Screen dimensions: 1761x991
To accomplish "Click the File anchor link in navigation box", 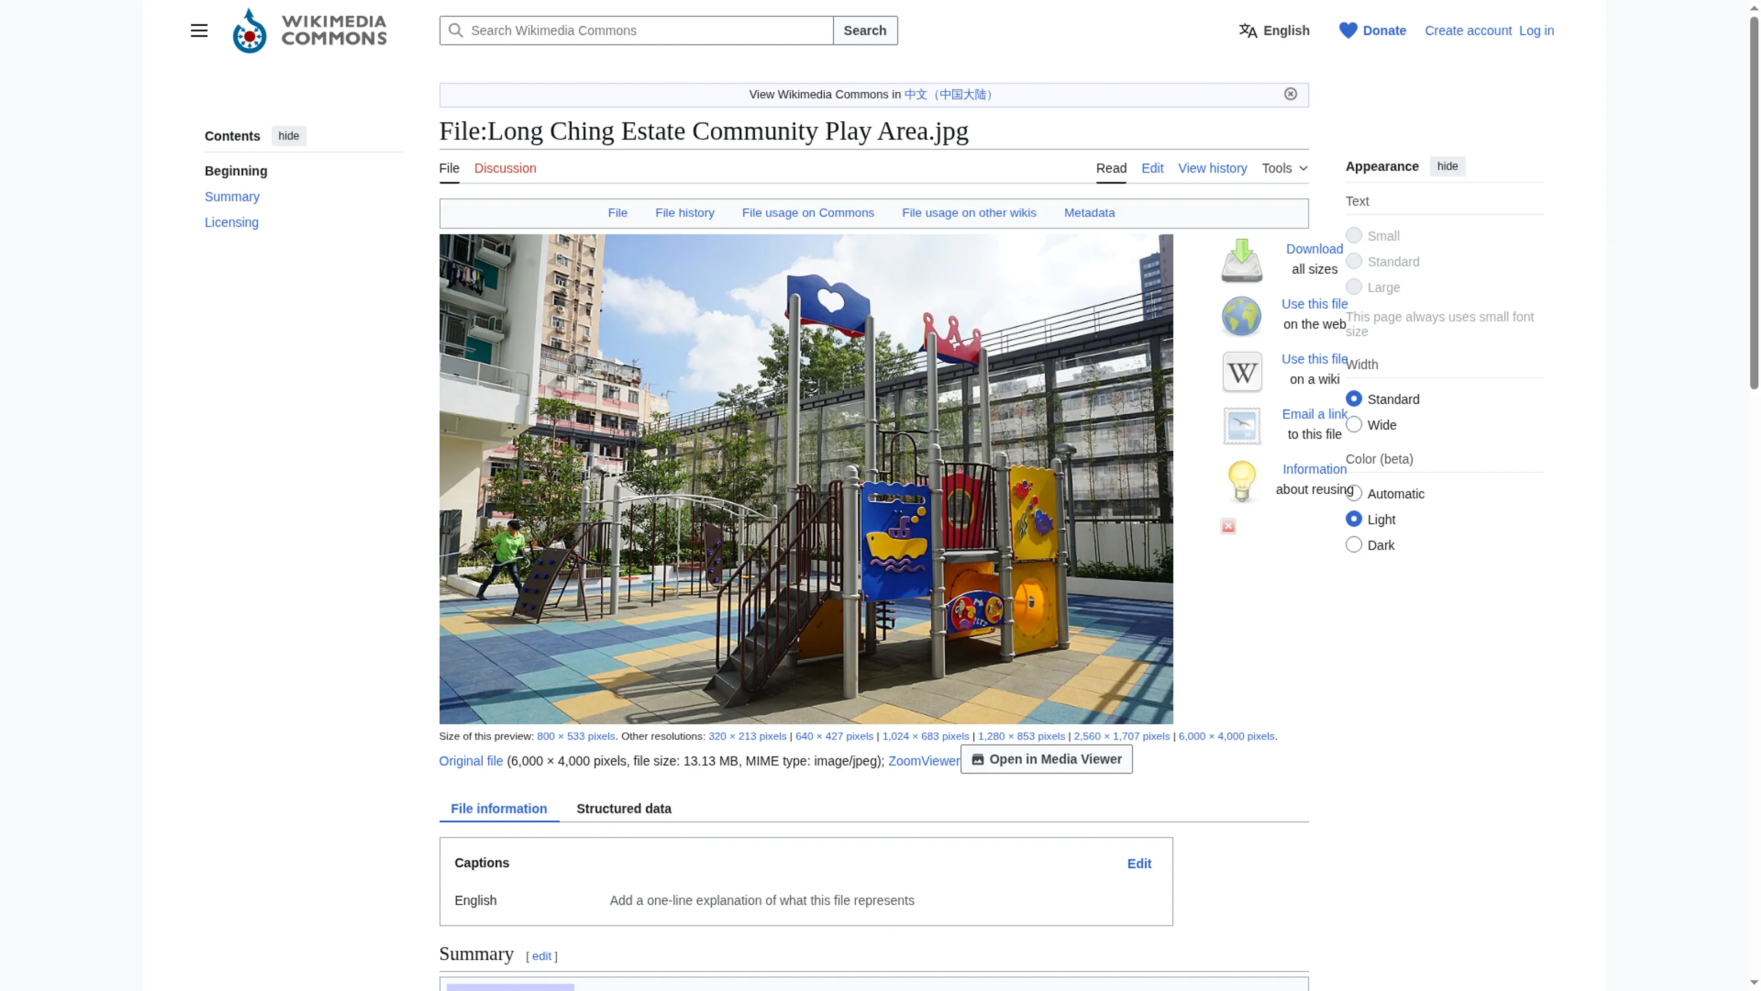I will (617, 213).
